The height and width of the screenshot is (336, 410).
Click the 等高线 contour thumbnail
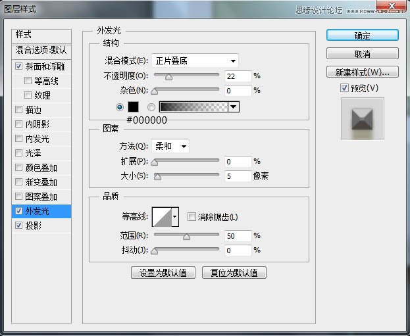[x=162, y=216]
